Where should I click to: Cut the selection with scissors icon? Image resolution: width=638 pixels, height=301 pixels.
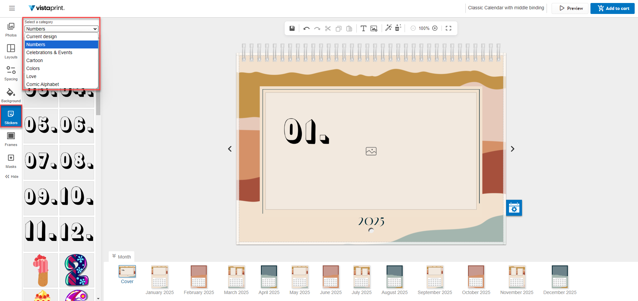(328, 29)
